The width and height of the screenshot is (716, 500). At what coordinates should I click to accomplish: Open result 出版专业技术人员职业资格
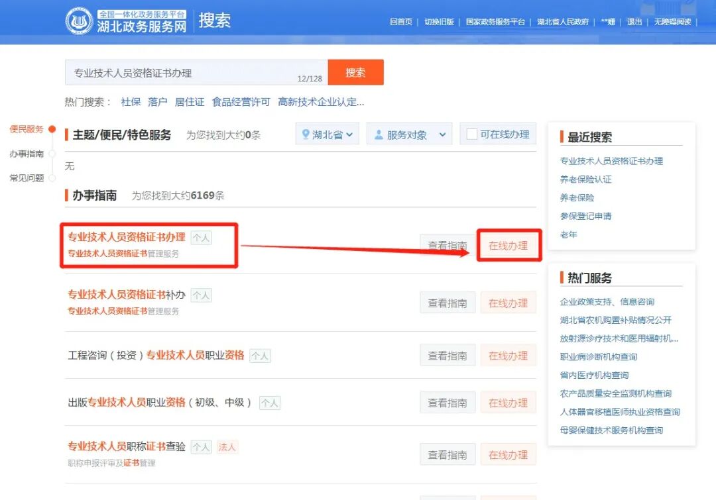pos(159,403)
